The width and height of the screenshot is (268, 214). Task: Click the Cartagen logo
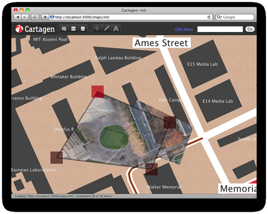tap(35, 29)
